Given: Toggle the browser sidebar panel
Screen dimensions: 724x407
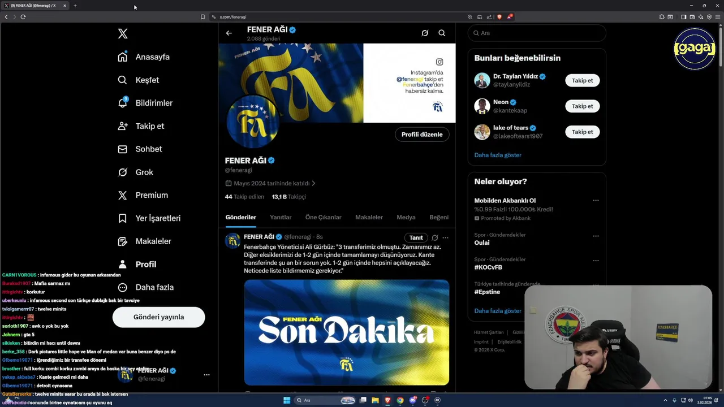Looking at the screenshot, I should (x=683, y=17).
